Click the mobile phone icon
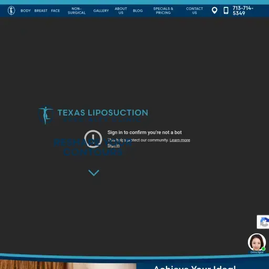This screenshot has height=269, width=269. point(226,11)
